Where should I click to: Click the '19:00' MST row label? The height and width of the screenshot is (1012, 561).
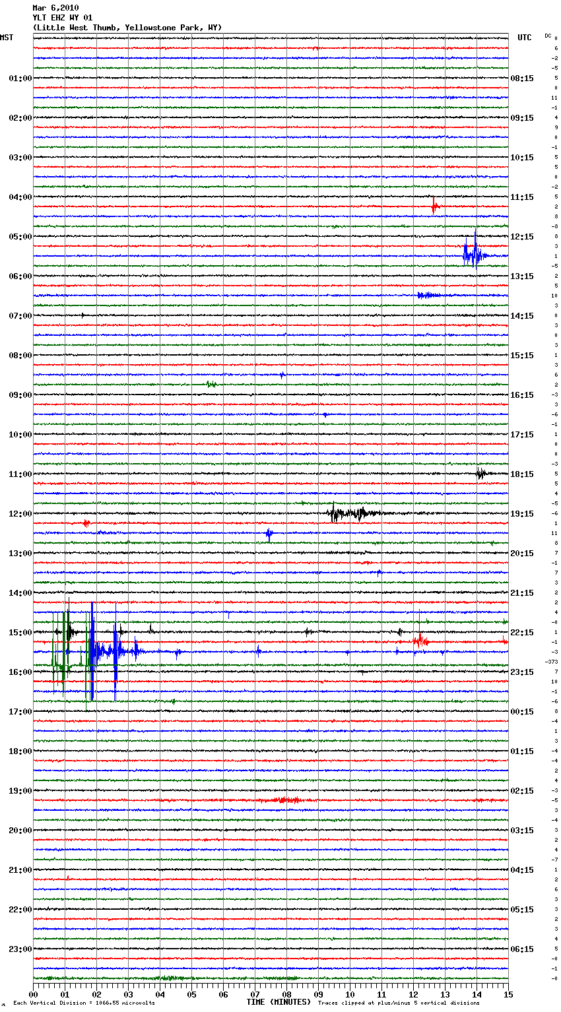point(20,791)
